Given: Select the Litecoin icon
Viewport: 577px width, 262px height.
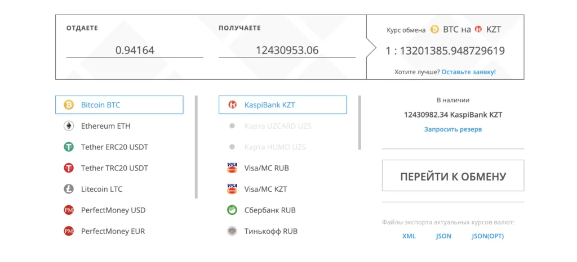Looking at the screenshot, I should pyautogui.click(x=69, y=189).
